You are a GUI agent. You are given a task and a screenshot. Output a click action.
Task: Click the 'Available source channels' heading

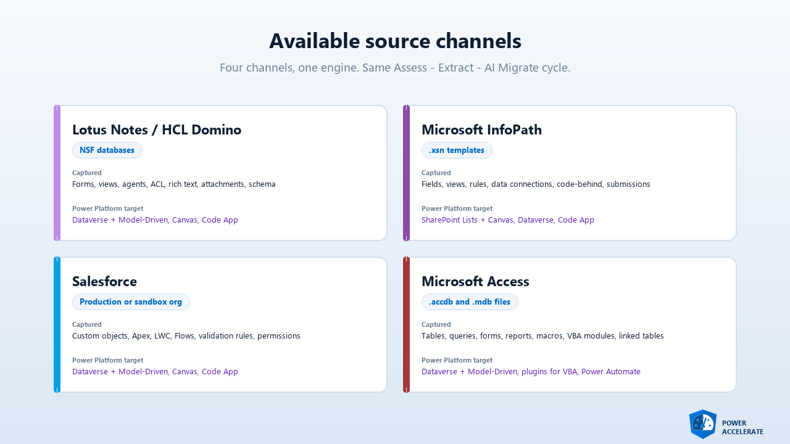pyautogui.click(x=395, y=41)
